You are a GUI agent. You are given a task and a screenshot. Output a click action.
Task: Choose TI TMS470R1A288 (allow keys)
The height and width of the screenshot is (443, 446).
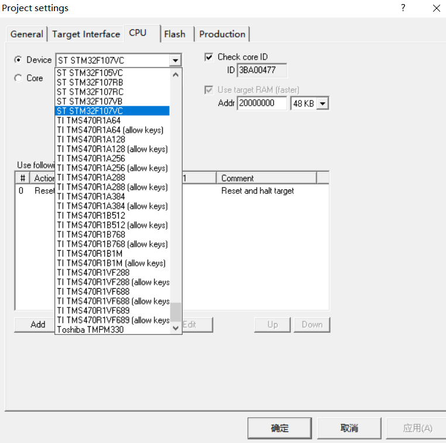112,187
